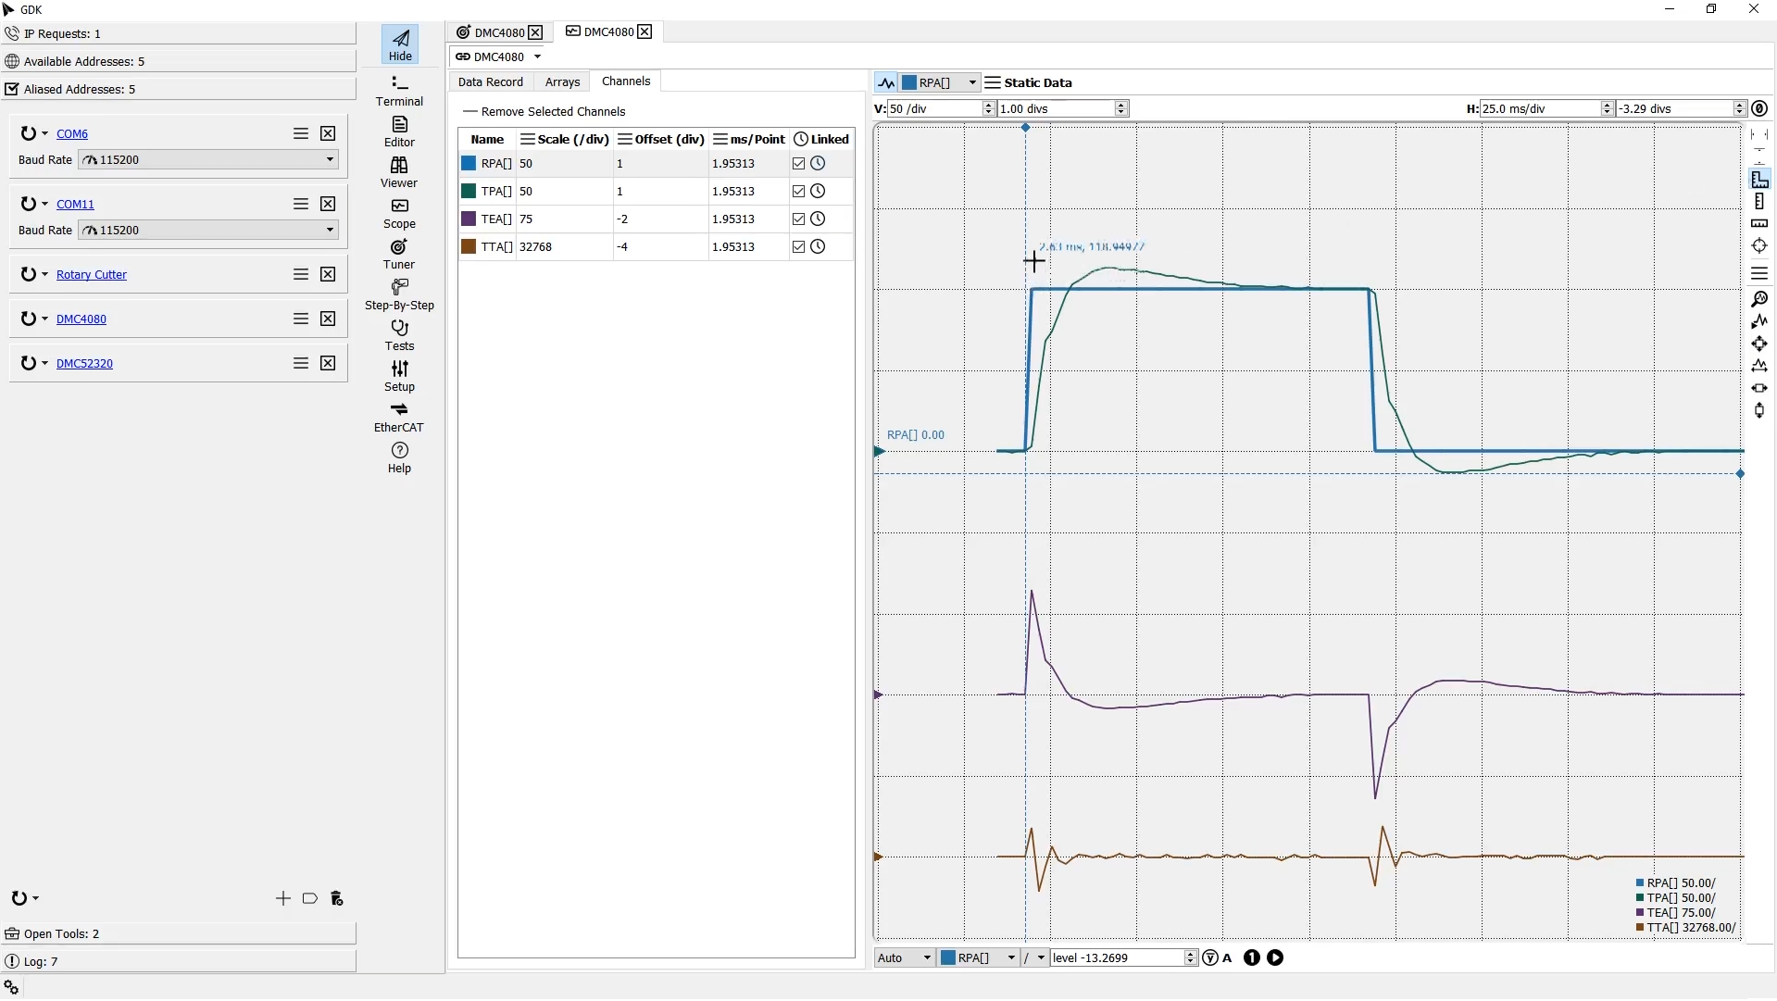Toggle the Linked checkbox for TEA[]
The width and height of the screenshot is (1777, 1001).
coord(798,219)
